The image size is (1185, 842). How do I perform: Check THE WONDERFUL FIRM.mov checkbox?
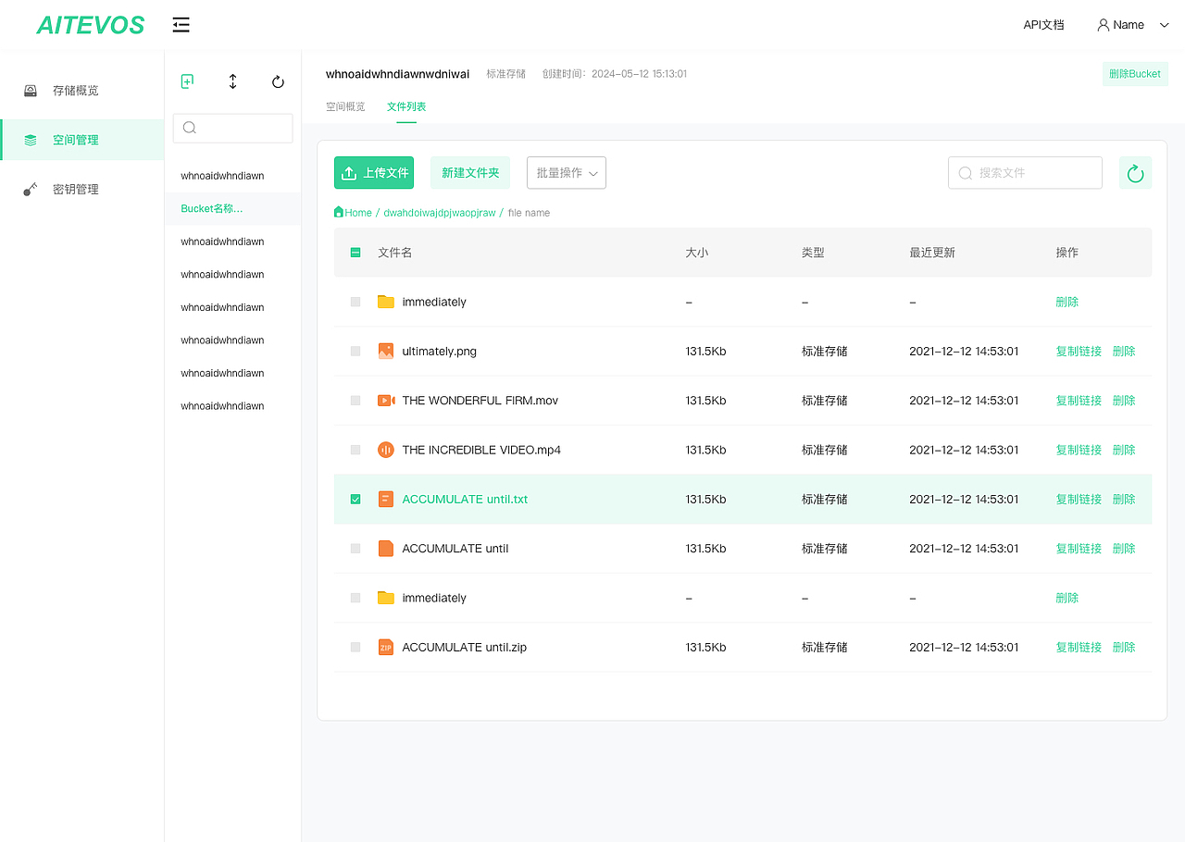(x=355, y=401)
